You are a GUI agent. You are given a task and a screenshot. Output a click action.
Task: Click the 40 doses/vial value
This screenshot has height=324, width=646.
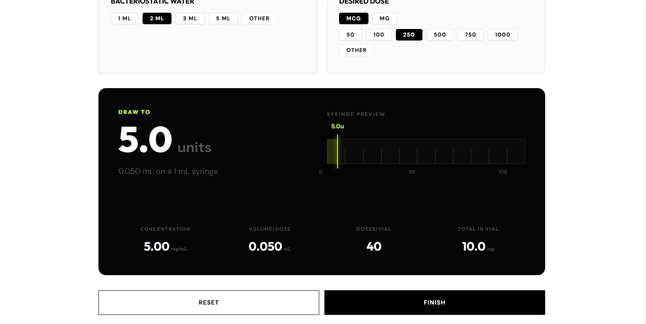(x=374, y=247)
